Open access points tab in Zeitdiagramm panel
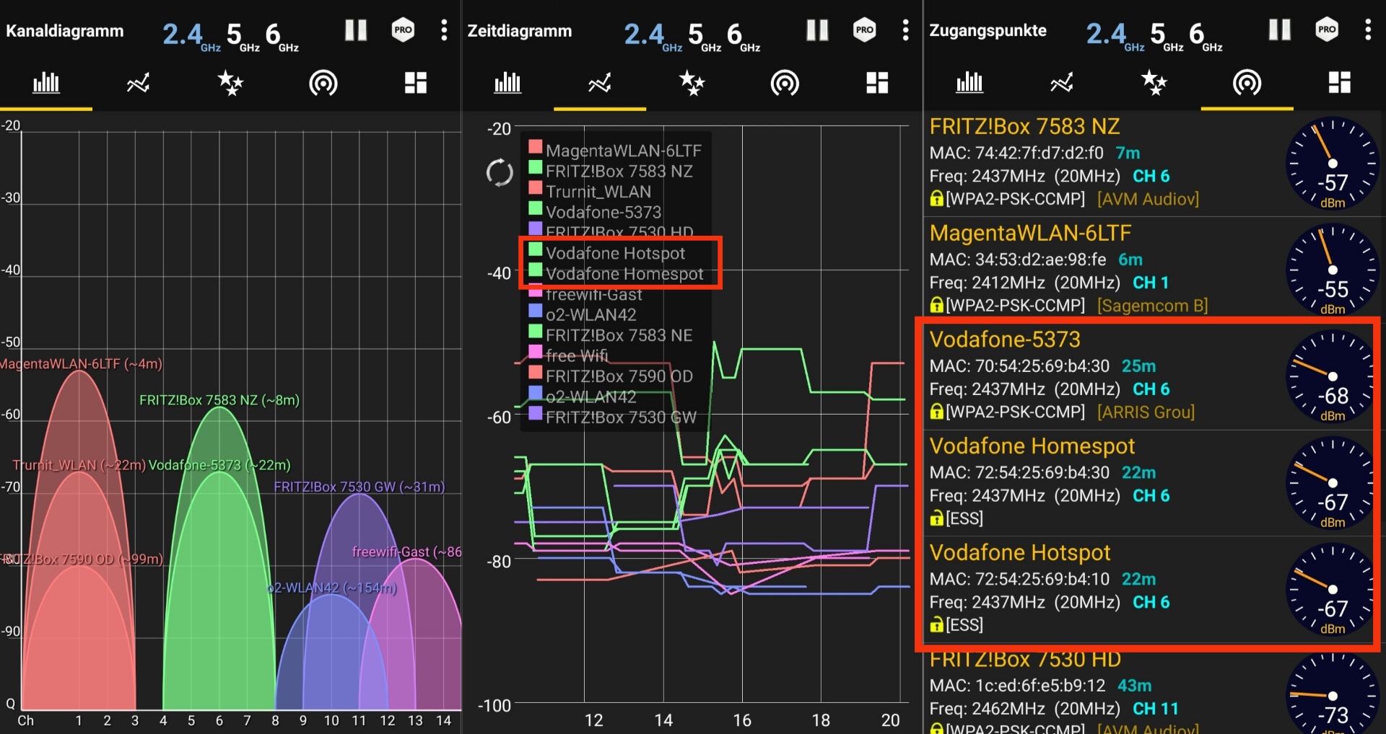 point(784,83)
